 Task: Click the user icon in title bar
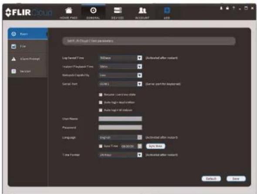221,8
